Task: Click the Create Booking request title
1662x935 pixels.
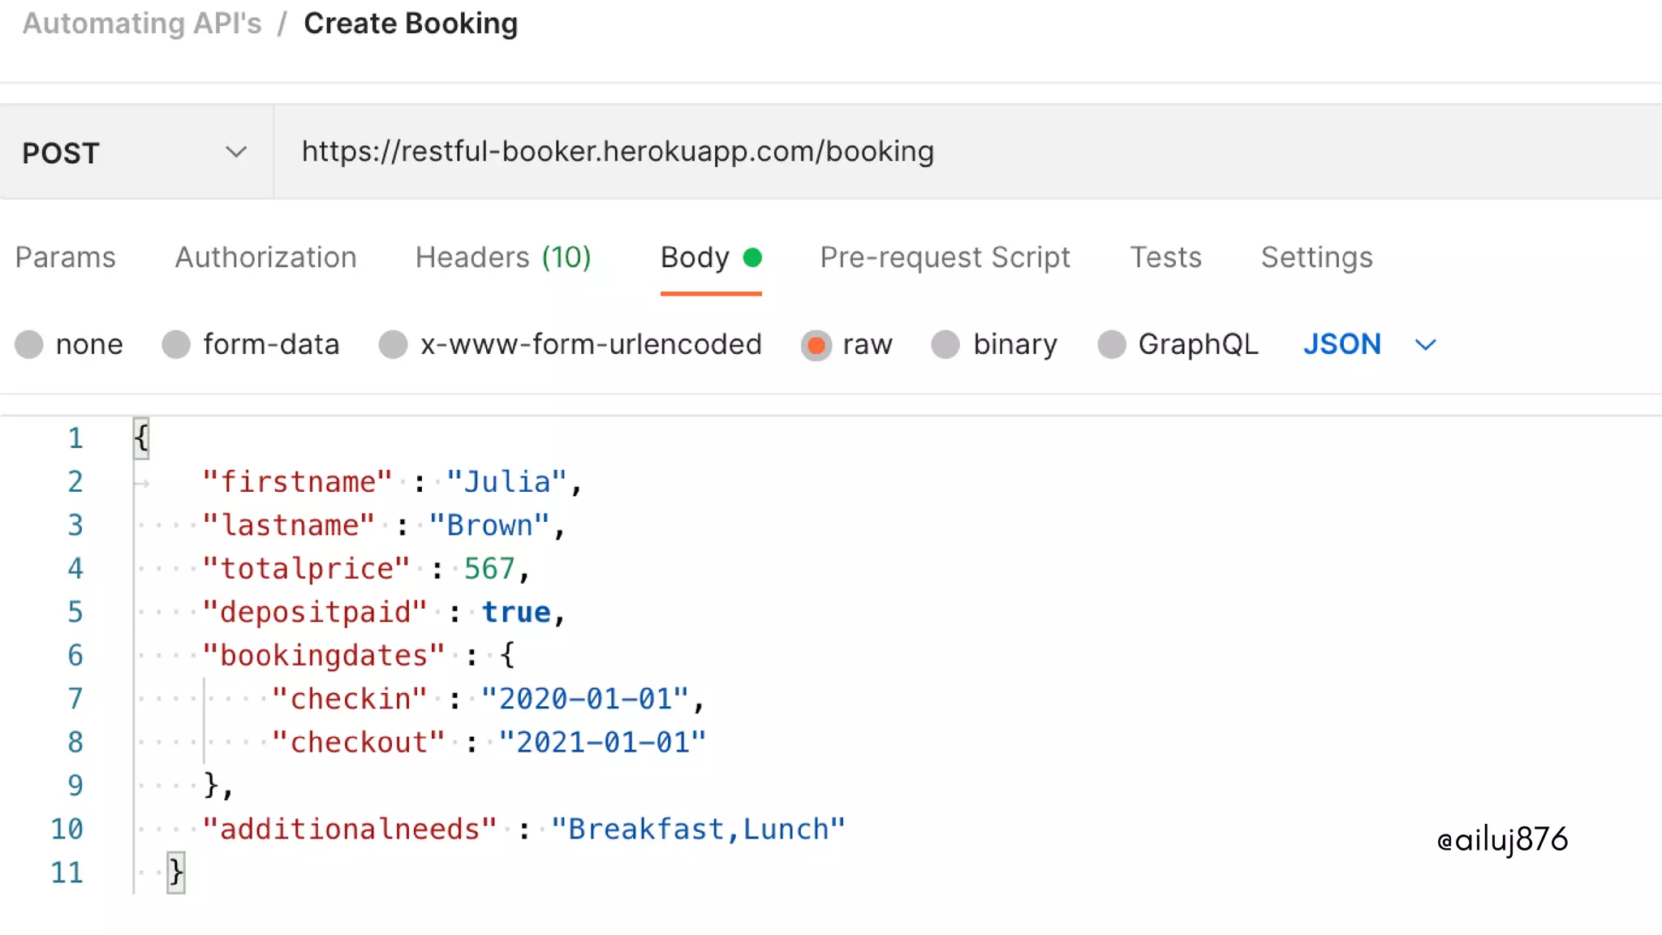Action: [410, 24]
